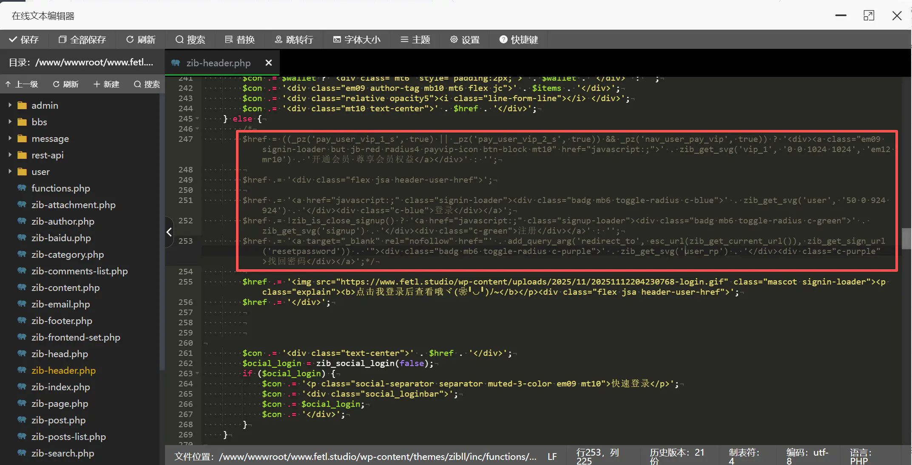912x465 pixels.
Task: Click Save All (全部保存) in toolbar
Action: tap(82, 39)
